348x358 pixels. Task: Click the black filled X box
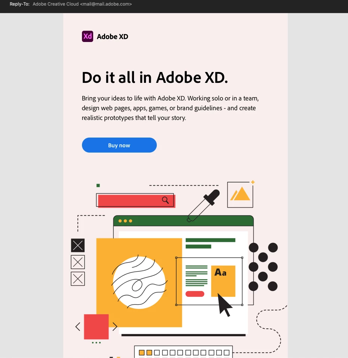point(78,246)
